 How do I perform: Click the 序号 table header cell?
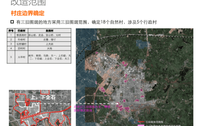11,31
